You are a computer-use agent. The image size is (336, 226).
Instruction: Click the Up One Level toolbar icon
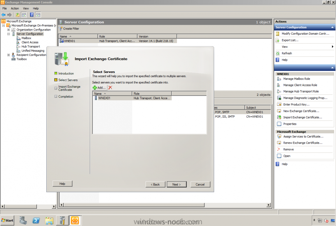[x=18, y=15]
